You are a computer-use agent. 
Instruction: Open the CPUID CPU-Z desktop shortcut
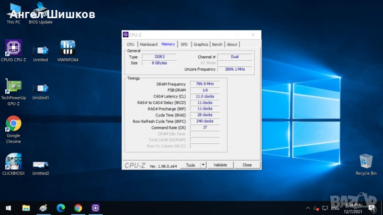click(x=13, y=48)
